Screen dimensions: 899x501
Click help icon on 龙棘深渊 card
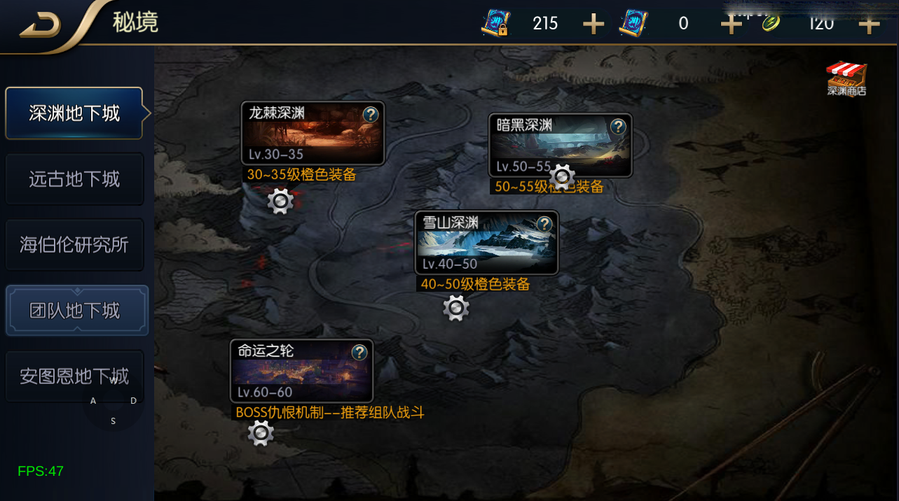pos(371,114)
